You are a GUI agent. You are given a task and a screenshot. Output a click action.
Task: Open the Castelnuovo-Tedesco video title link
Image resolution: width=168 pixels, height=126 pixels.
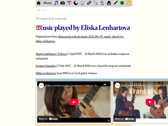click(x=72, y=86)
